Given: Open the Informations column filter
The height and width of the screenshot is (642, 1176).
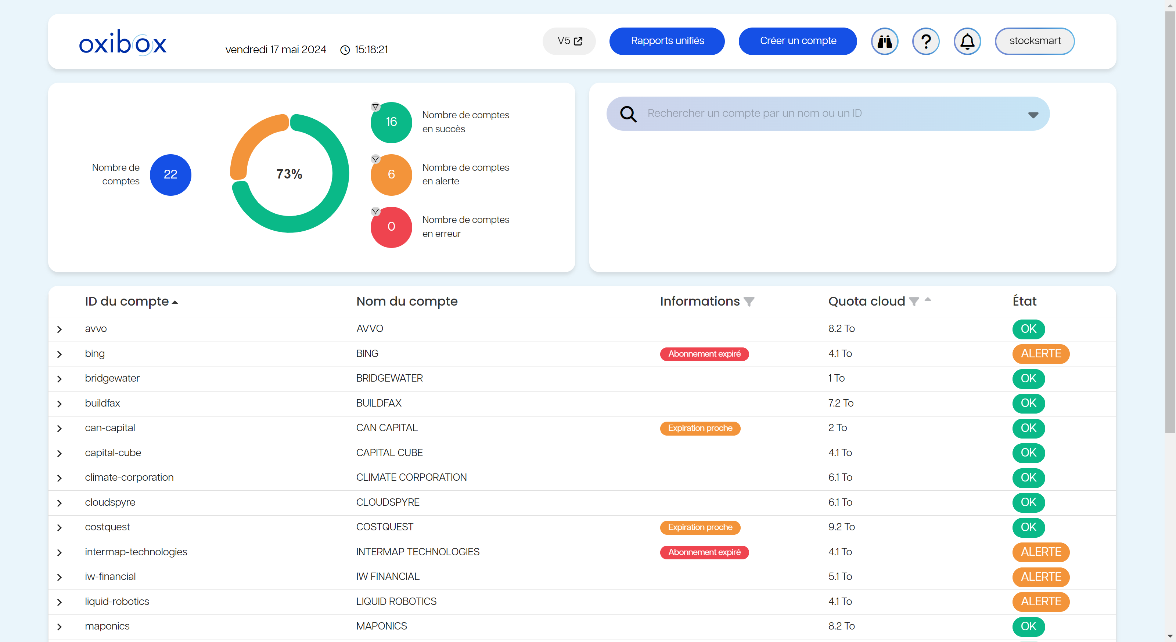Looking at the screenshot, I should click(749, 302).
